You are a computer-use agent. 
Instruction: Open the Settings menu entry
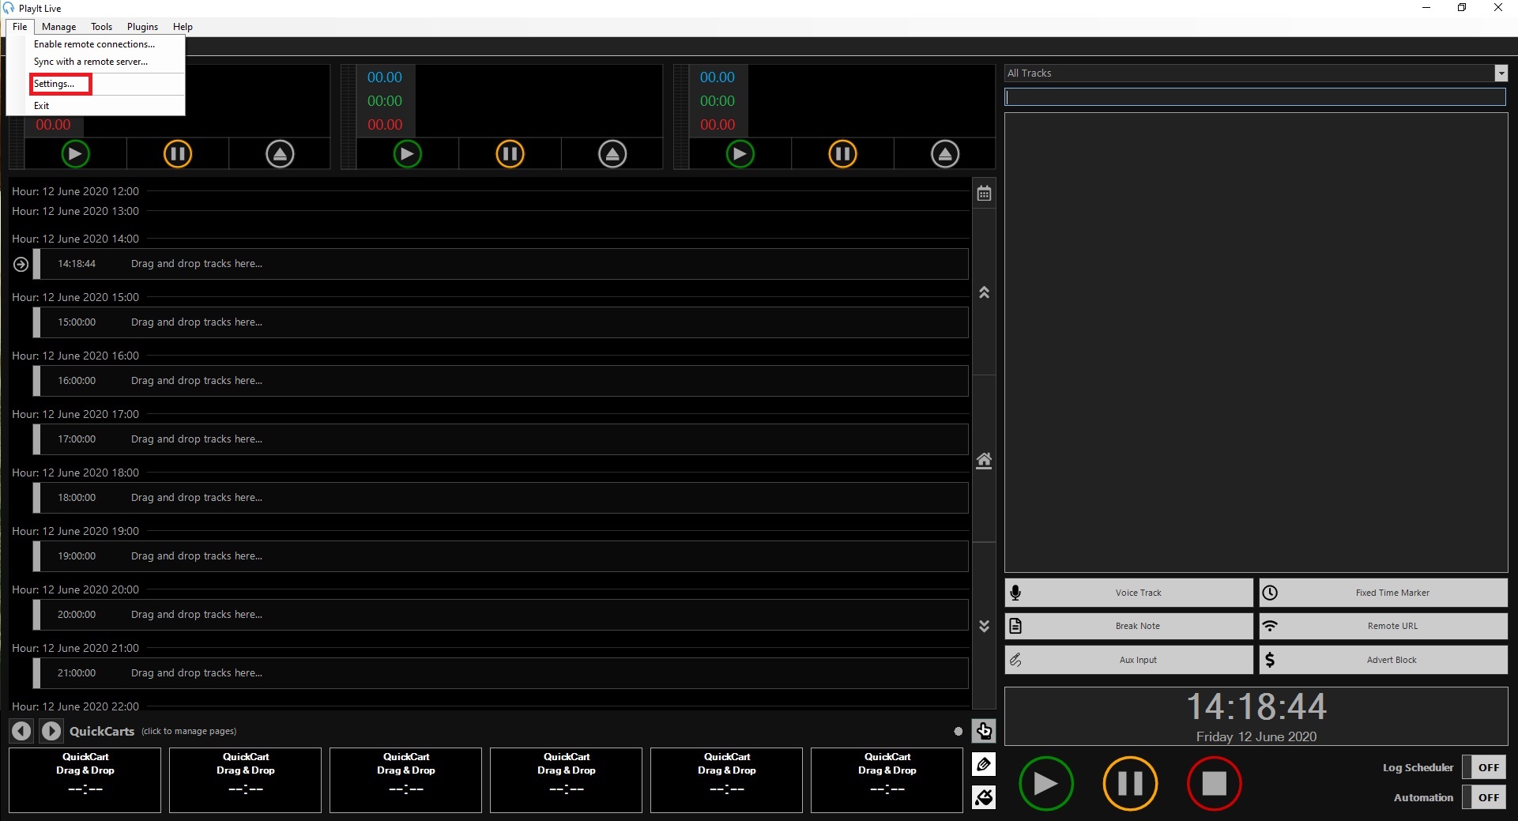click(x=55, y=84)
